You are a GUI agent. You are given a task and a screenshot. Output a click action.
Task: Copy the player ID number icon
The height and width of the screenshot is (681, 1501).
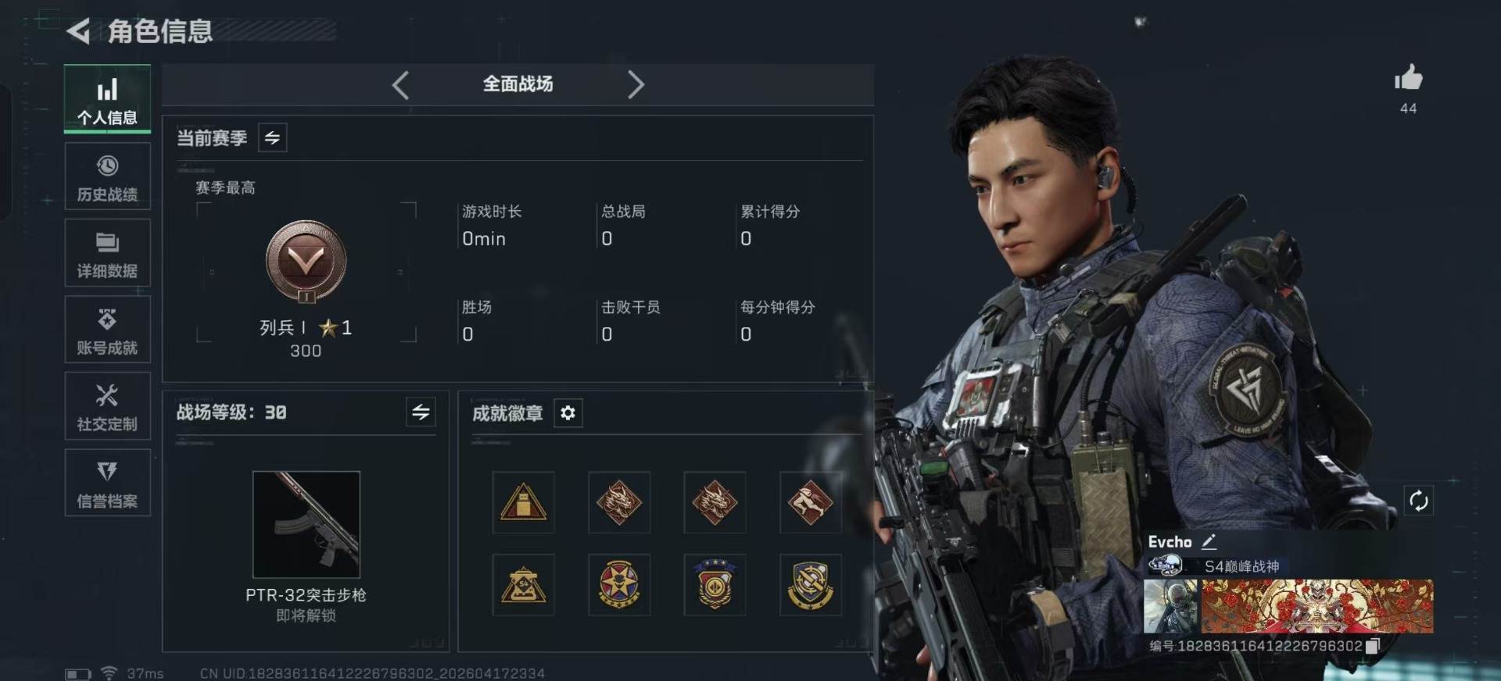1373,646
